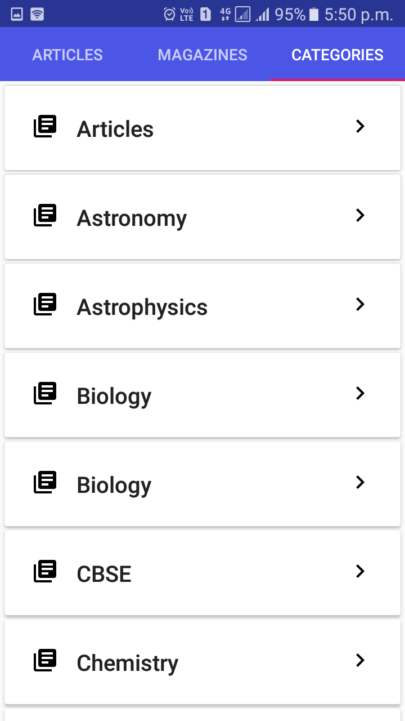Select the Chemistry category label
The image size is (405, 721).
[x=128, y=664]
